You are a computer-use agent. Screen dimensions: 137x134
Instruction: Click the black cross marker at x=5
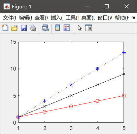[x=124, y=74]
